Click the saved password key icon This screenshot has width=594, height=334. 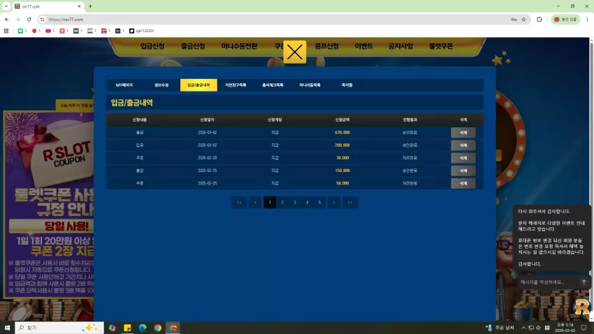(514, 20)
